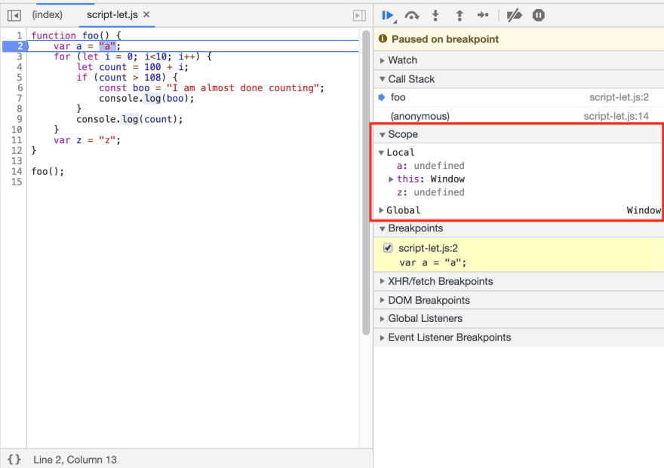Click line number 4 in the gutter

[20, 67]
